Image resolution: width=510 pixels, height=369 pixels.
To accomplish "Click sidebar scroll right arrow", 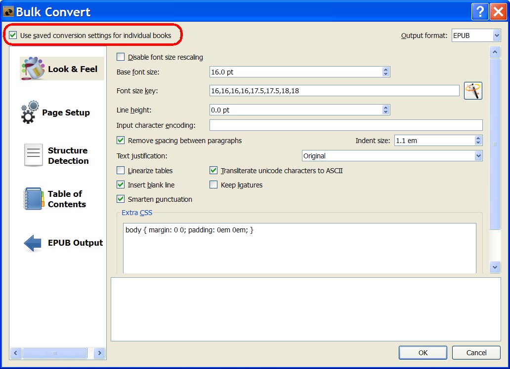I will 99,353.
